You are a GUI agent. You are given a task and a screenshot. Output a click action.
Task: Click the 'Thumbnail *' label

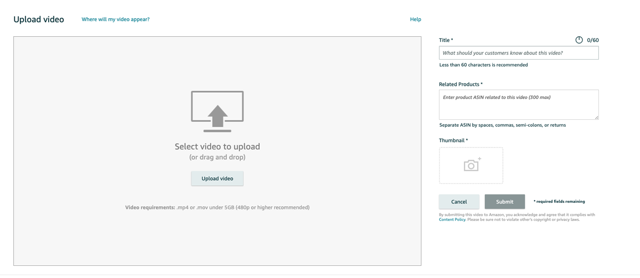(453, 141)
